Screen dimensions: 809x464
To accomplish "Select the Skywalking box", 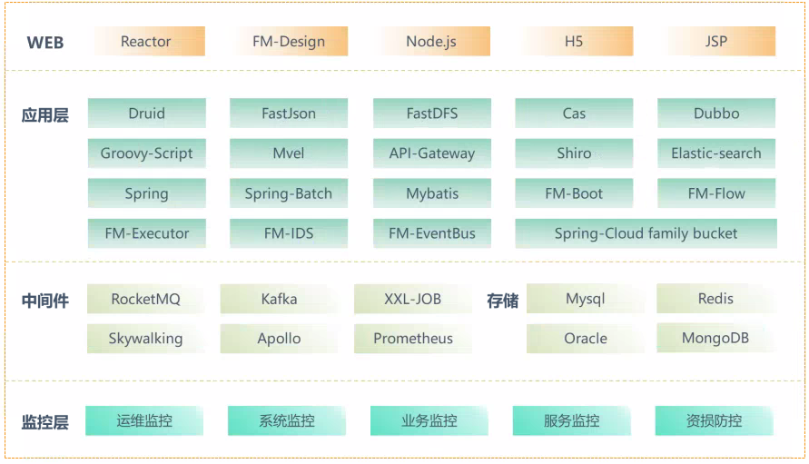I will pos(146,339).
